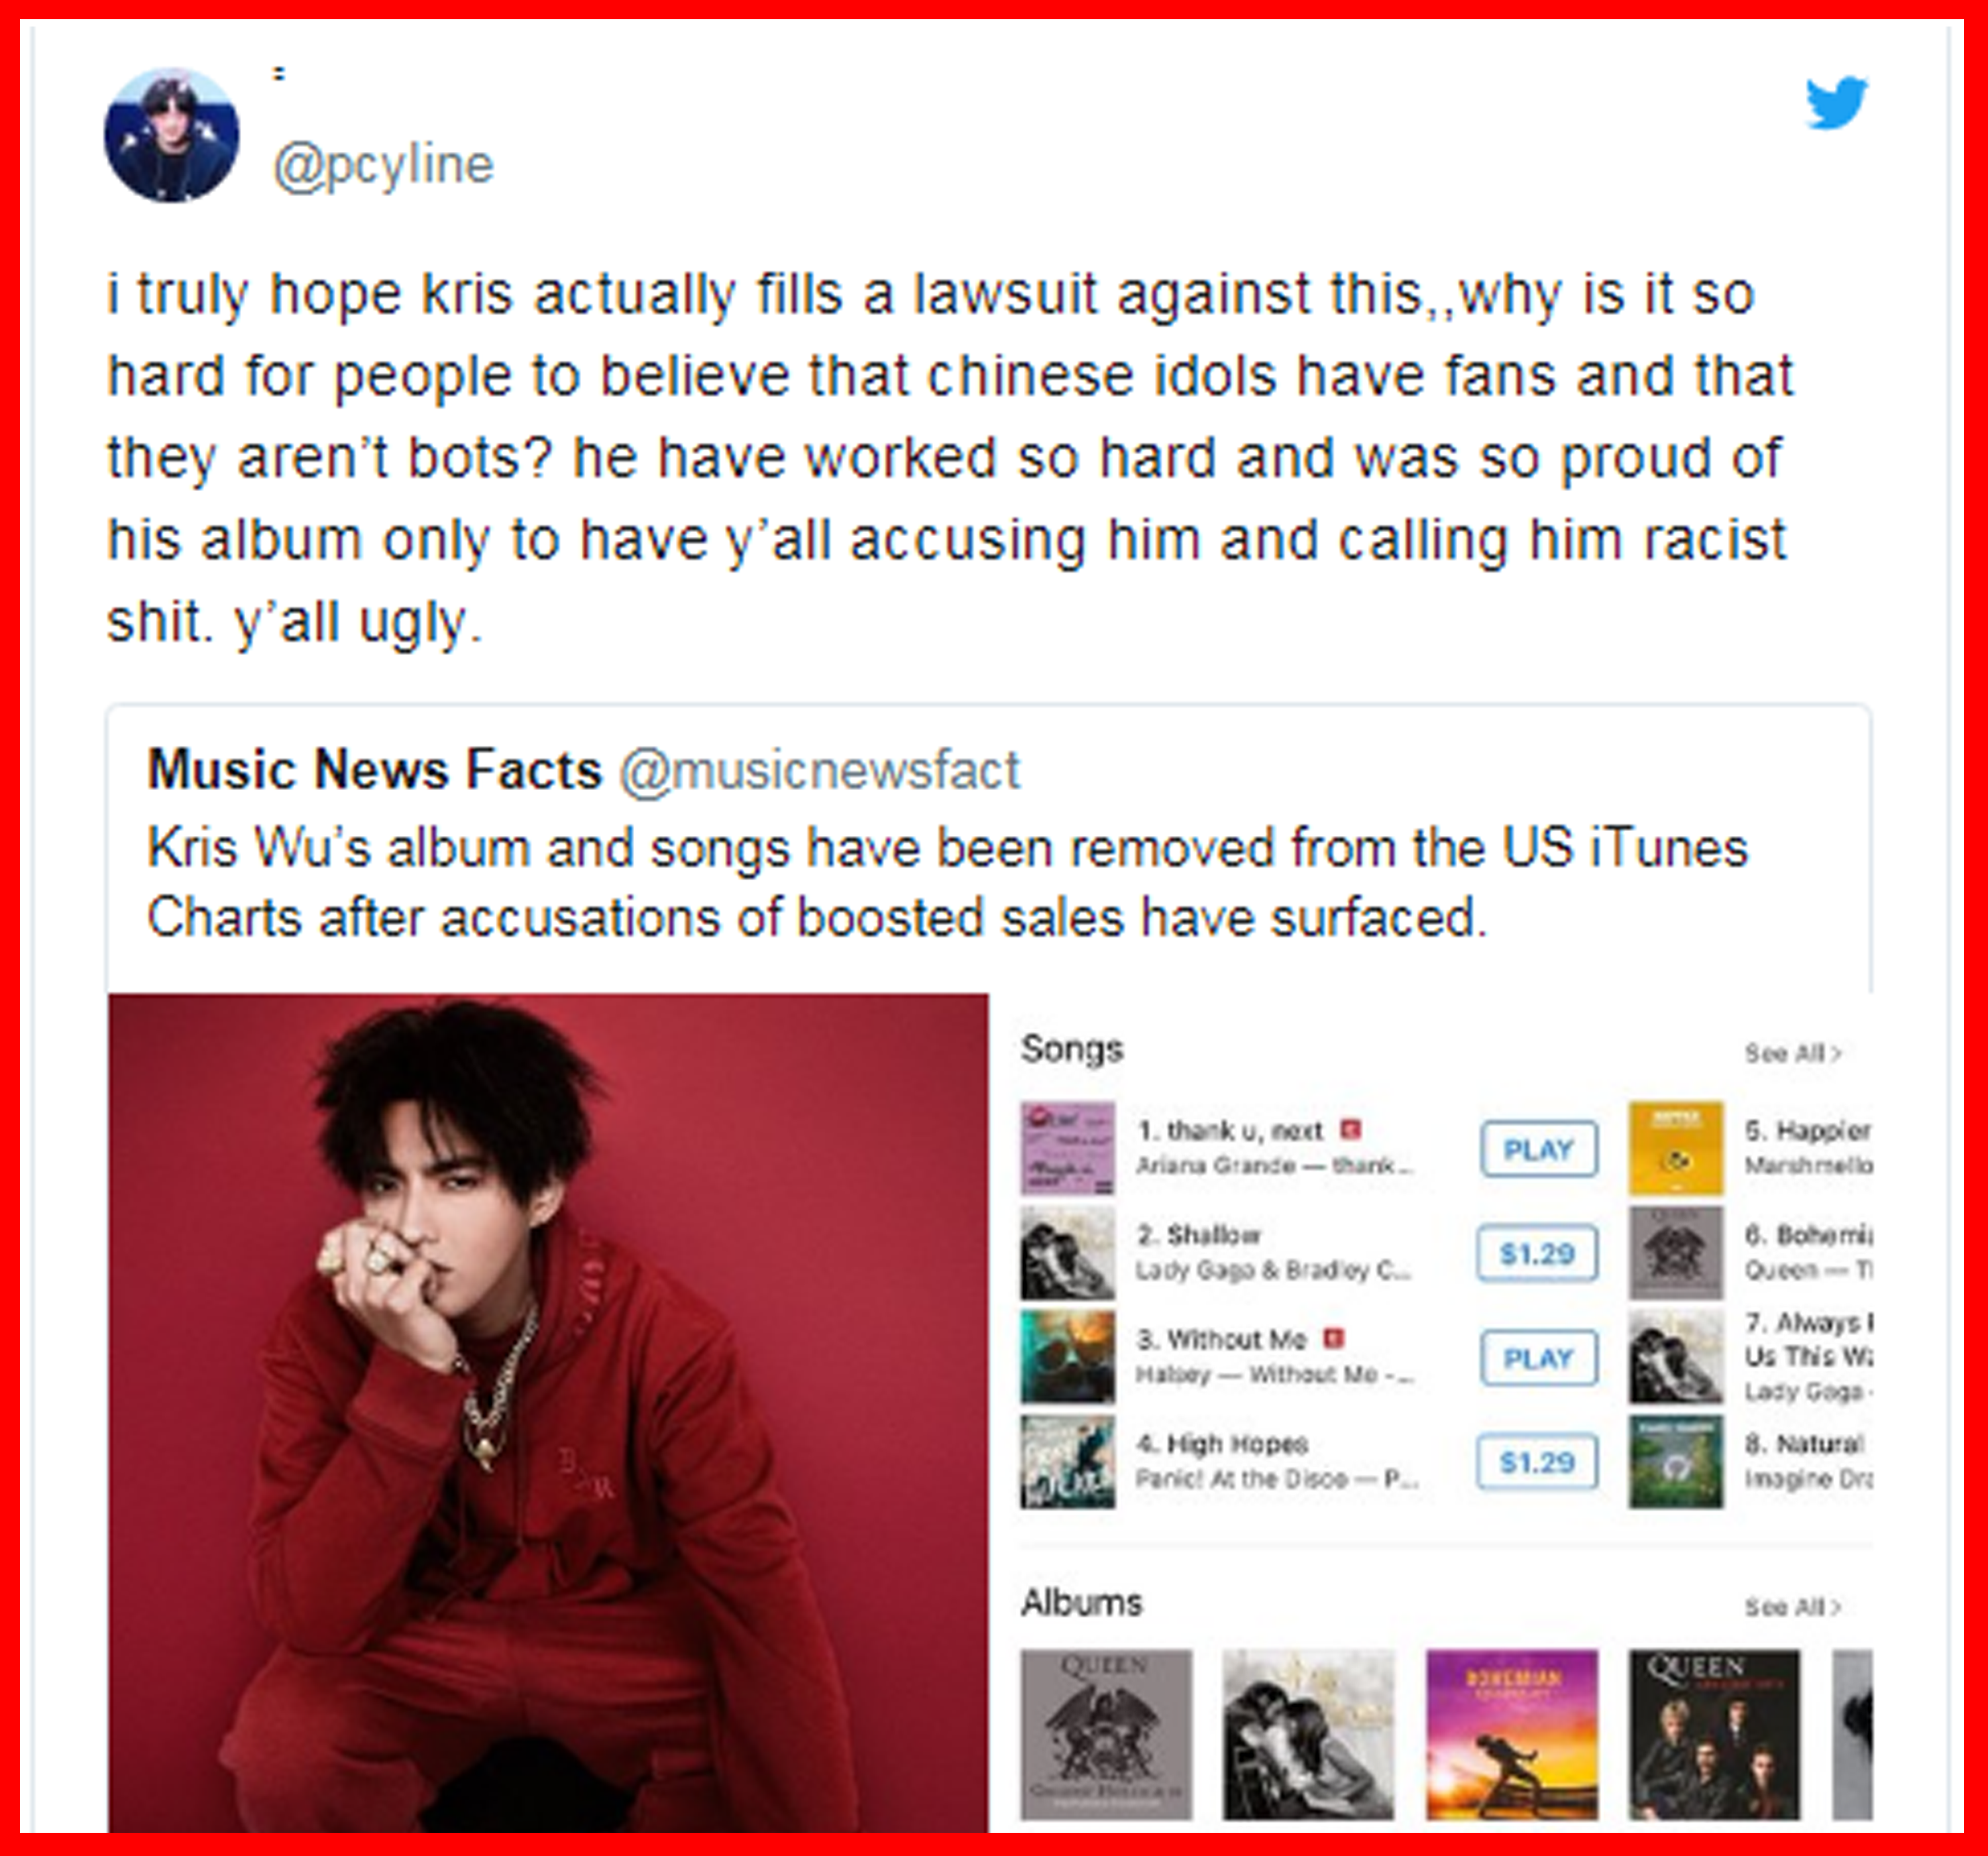Play the thank u, next song
The height and width of the screenshot is (1856, 1988).
coord(1538,1149)
